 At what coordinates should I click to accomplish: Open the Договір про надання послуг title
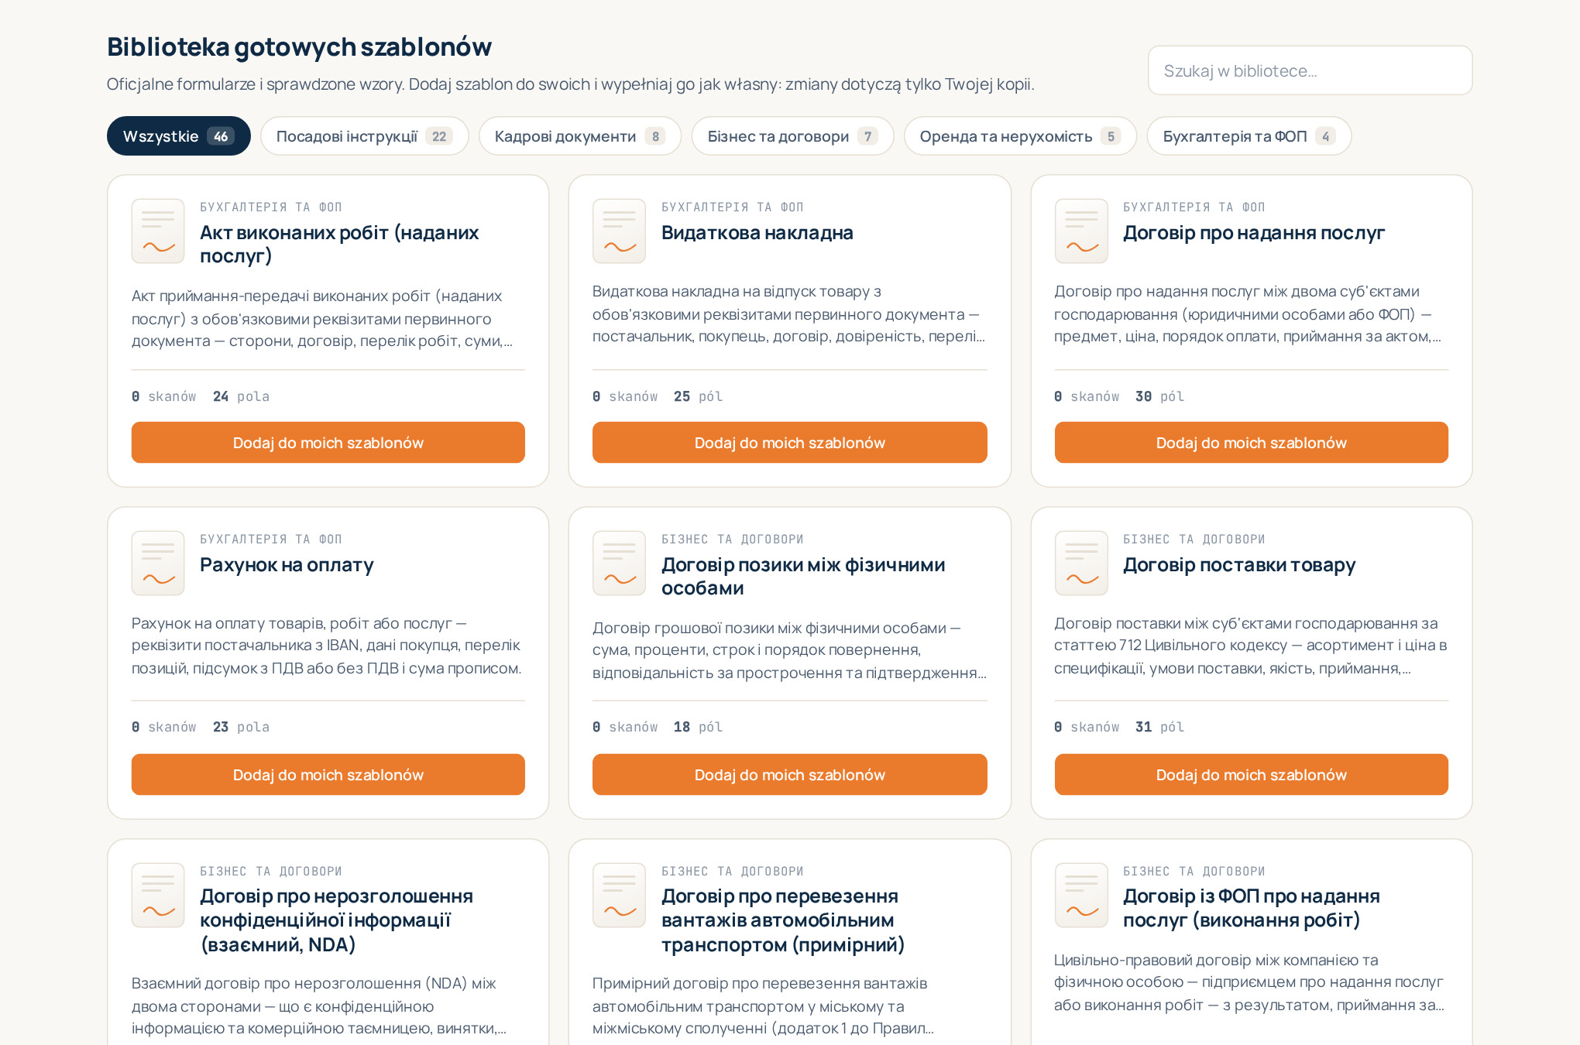tap(1254, 232)
